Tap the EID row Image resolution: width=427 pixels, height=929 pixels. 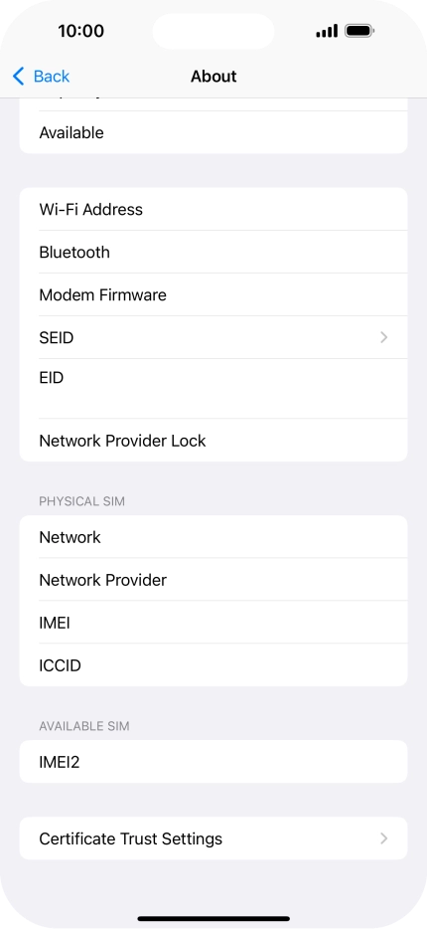pos(213,389)
